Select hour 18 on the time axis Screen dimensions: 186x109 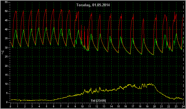tap(140, 106)
